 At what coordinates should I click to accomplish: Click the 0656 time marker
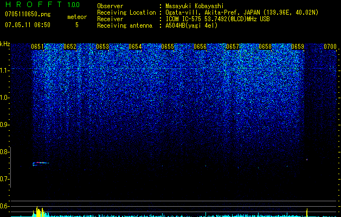point(200,47)
